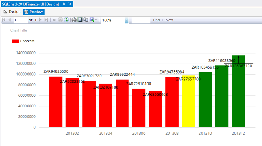The width and height of the screenshot is (262, 146).
Task: Click the ZAR72518100 data label
Action: (x=139, y=84)
